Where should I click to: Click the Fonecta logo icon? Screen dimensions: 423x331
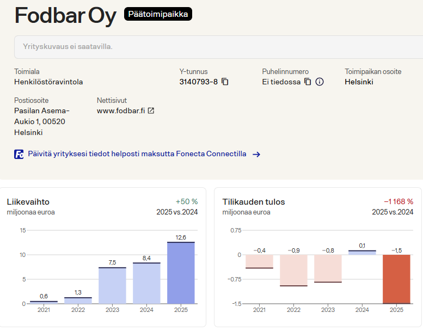[x=19, y=154]
